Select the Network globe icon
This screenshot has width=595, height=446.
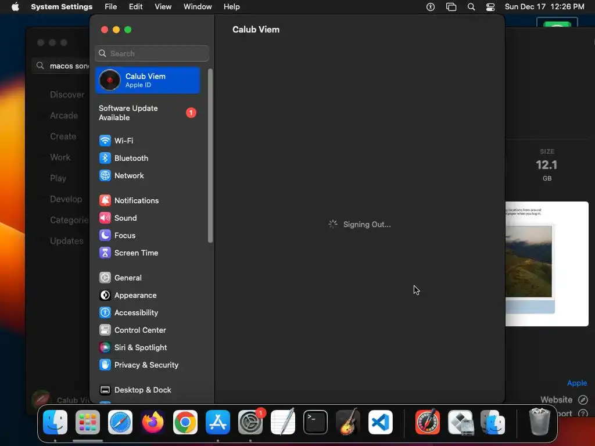(105, 175)
